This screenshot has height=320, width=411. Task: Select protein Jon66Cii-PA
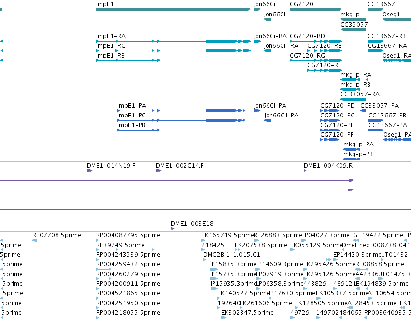268,120
